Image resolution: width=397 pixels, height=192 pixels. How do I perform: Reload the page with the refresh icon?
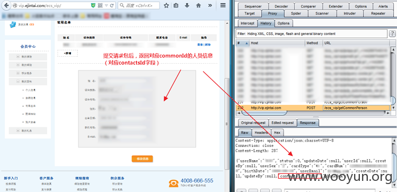point(112,5)
